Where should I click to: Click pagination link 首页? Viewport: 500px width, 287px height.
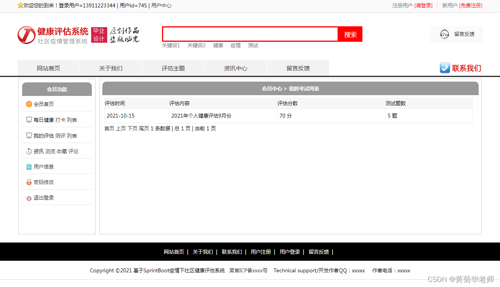click(x=109, y=128)
